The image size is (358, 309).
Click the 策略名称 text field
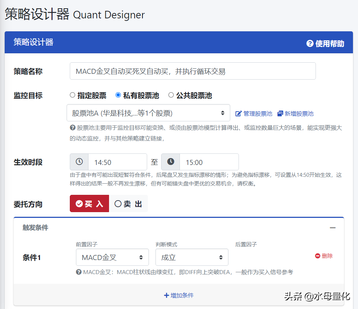(x=192, y=71)
